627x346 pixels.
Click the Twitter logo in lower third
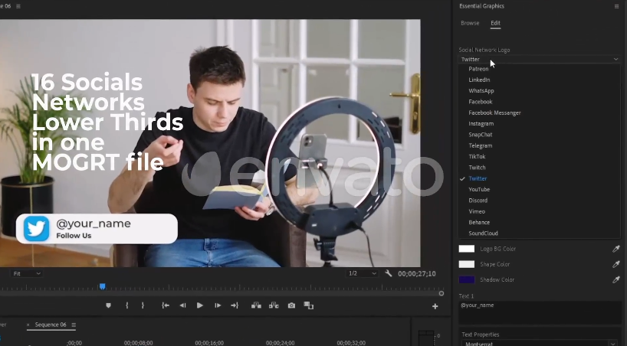pyautogui.click(x=36, y=229)
